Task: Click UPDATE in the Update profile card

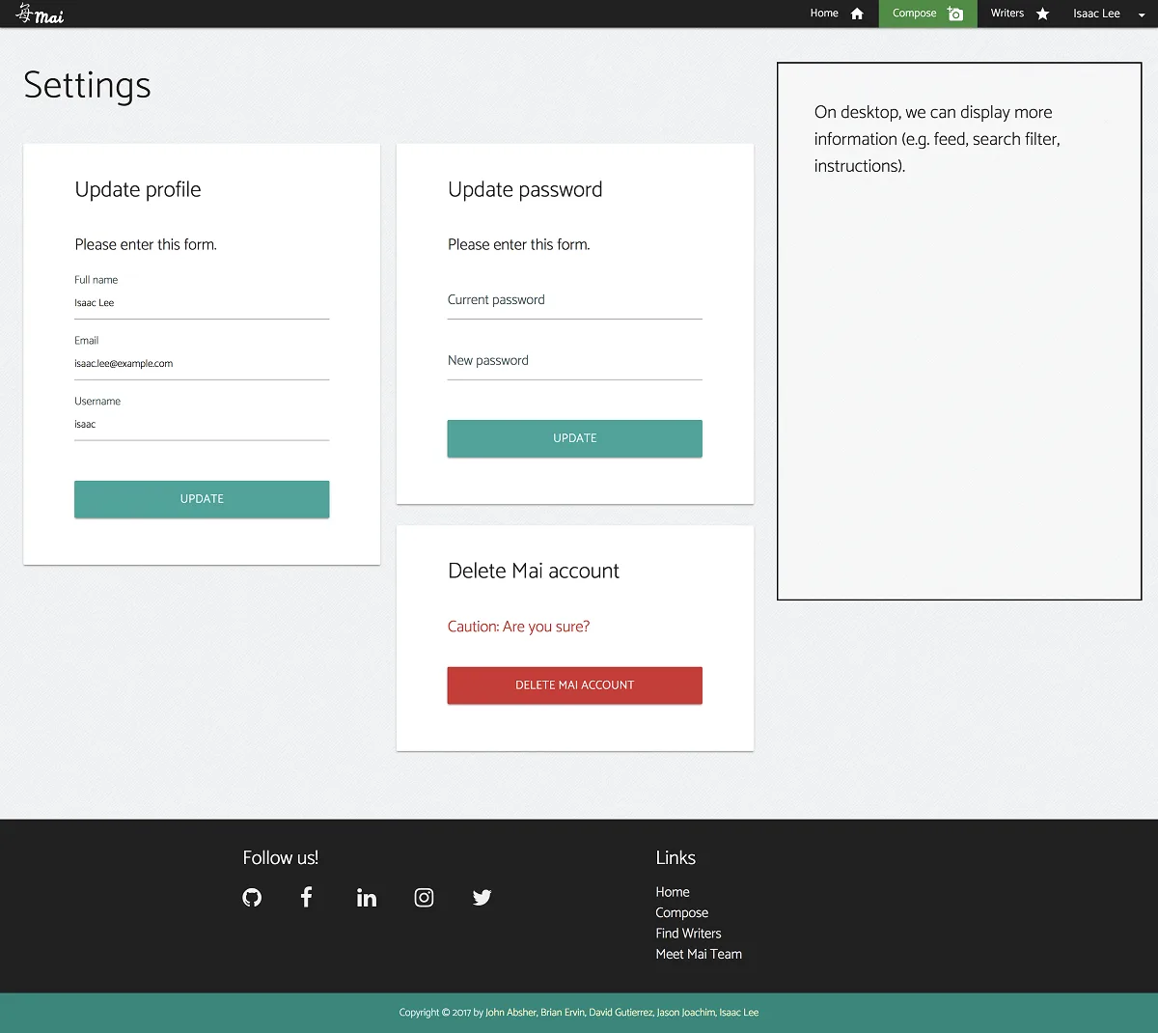Action: click(202, 499)
